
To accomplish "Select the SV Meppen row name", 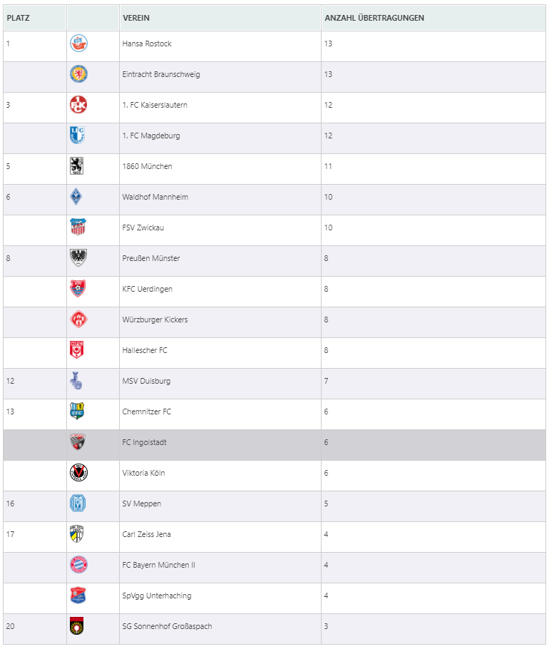I will point(142,504).
